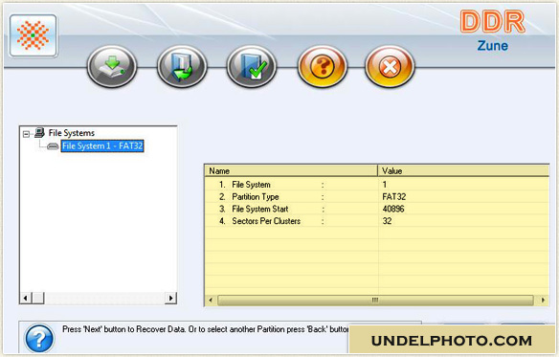Click the Zune product label
This screenshot has width=559, height=357.
[493, 46]
